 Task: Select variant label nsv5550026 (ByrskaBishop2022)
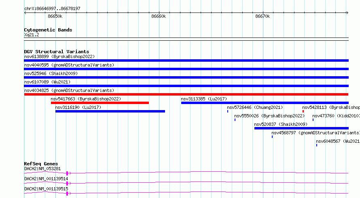(x=269, y=116)
